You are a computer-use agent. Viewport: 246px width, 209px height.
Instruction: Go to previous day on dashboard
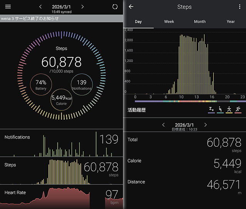tap(41, 7)
